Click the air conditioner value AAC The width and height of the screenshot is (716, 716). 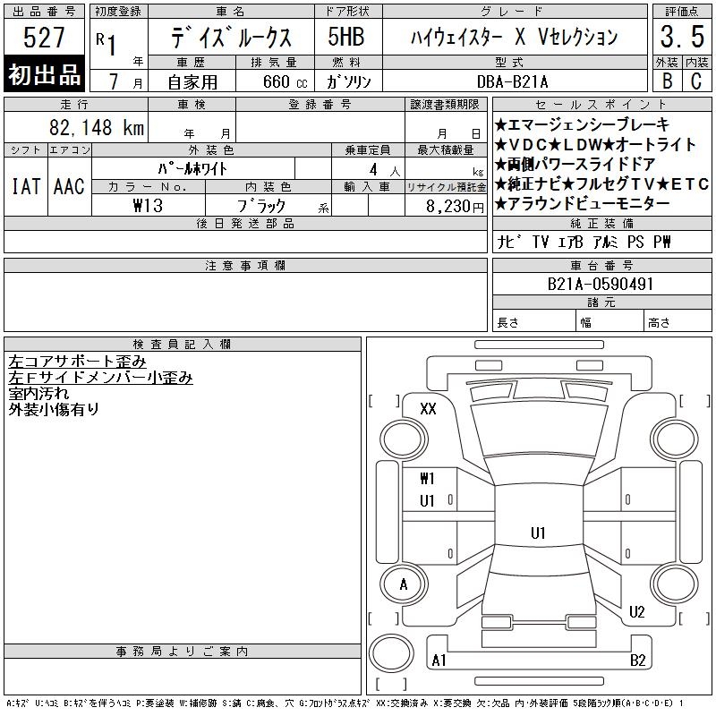point(69,186)
